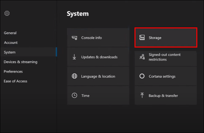Select the Account category in sidebar

(x=11, y=42)
